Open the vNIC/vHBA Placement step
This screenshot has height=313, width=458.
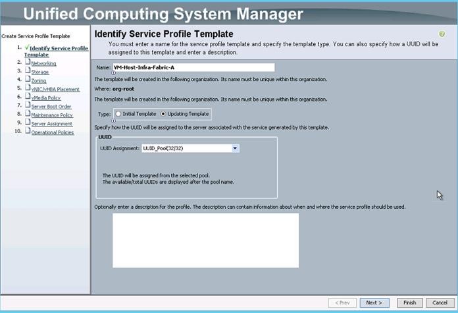[x=55, y=89]
